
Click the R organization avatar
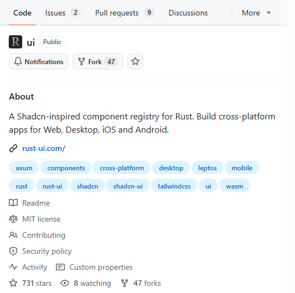pyautogui.click(x=15, y=42)
